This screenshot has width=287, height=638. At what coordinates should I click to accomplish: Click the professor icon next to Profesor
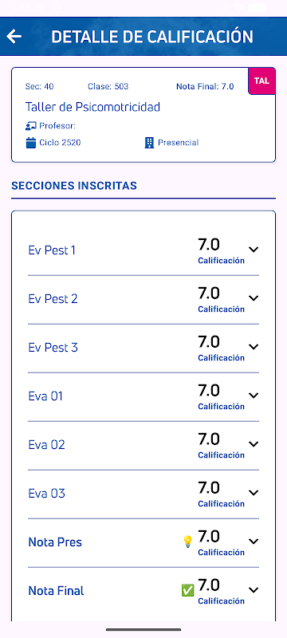point(31,126)
